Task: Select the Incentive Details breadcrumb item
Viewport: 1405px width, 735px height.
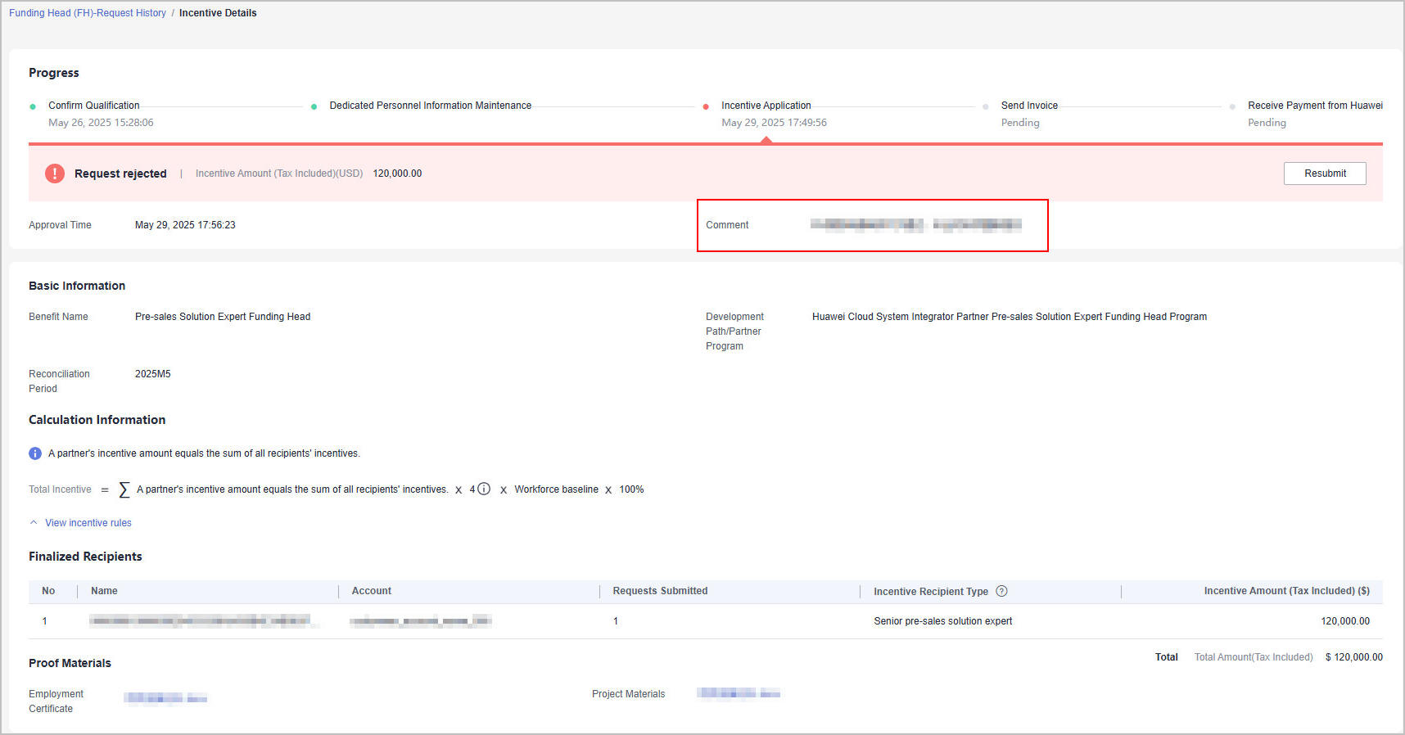Action: [x=218, y=13]
